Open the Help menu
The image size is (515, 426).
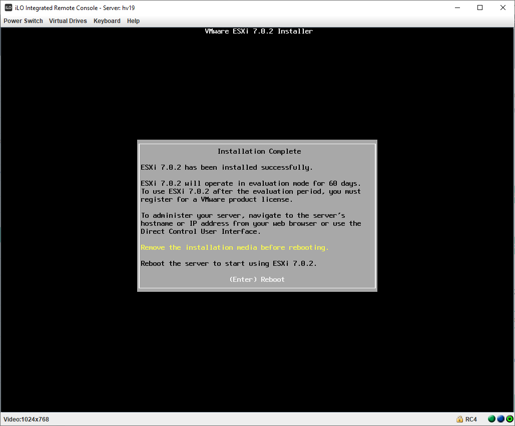133,21
